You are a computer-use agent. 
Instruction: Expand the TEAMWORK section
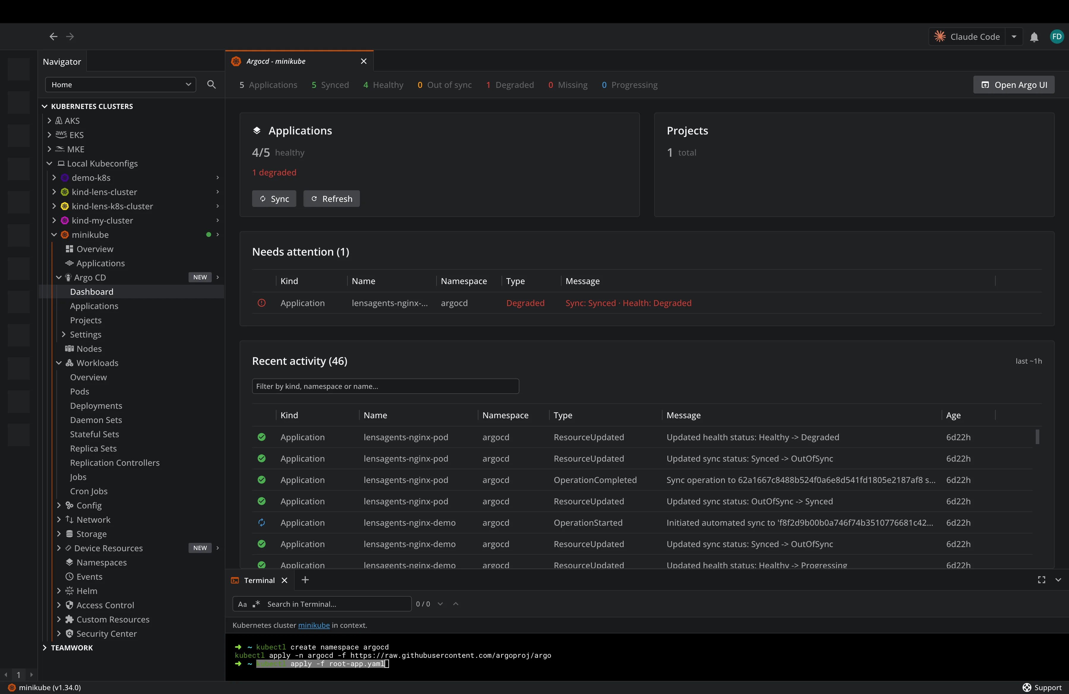45,647
